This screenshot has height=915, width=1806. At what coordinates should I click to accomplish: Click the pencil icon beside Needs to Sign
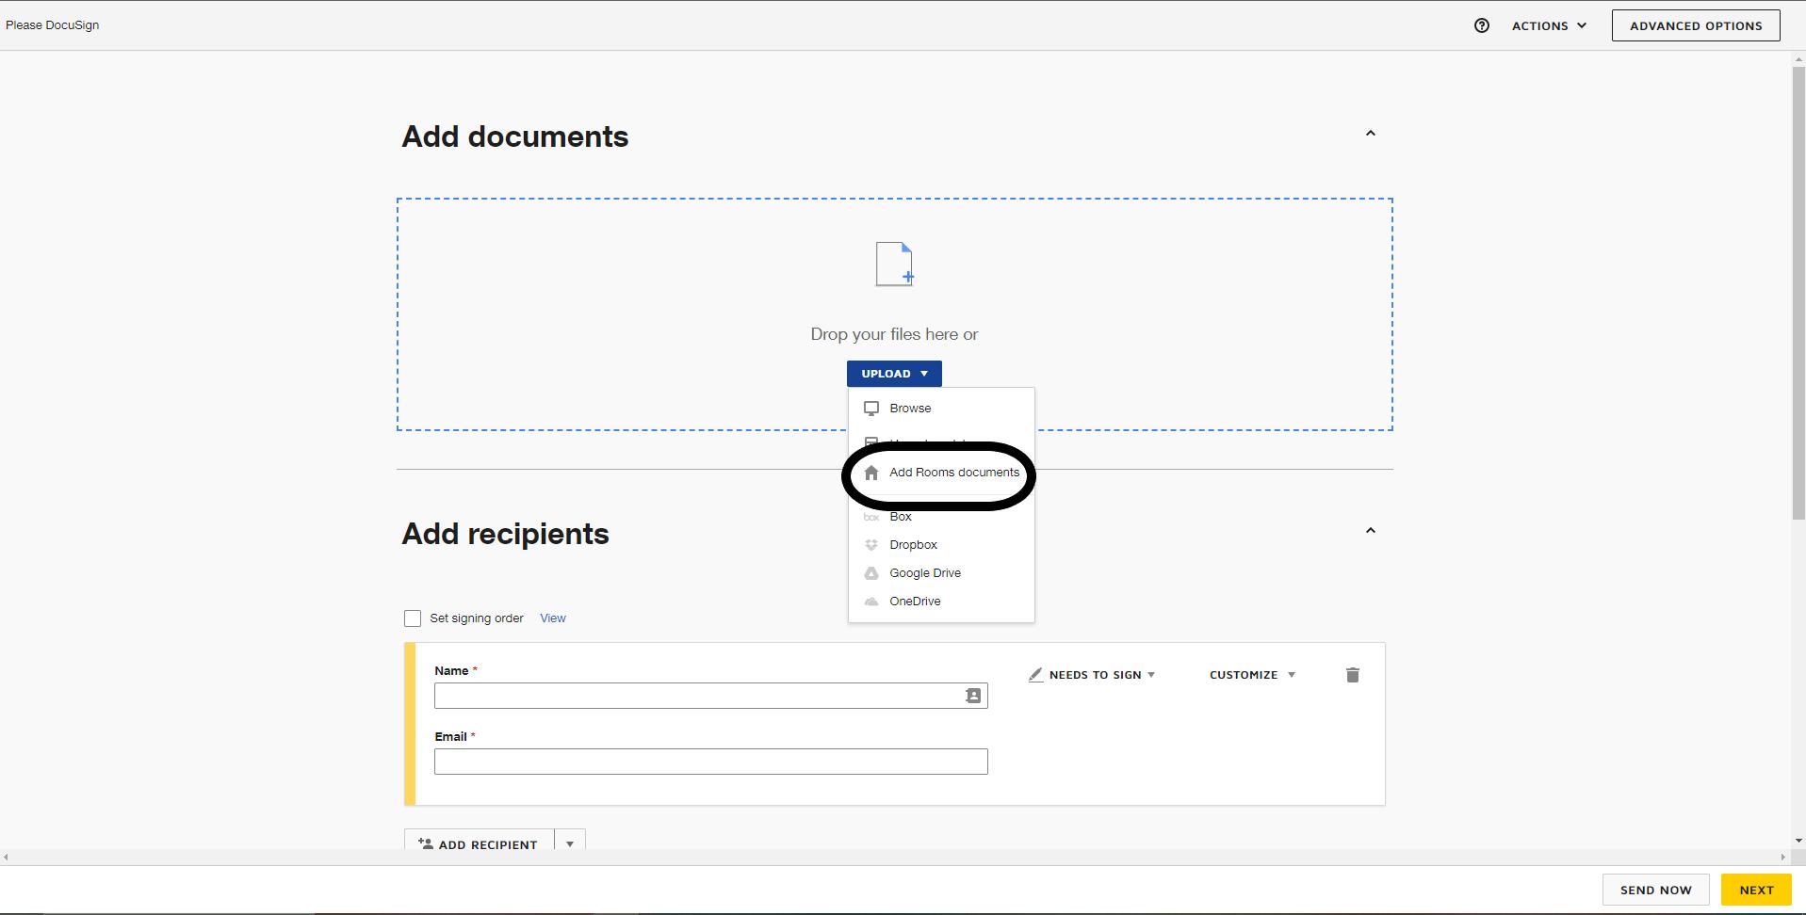click(1035, 675)
